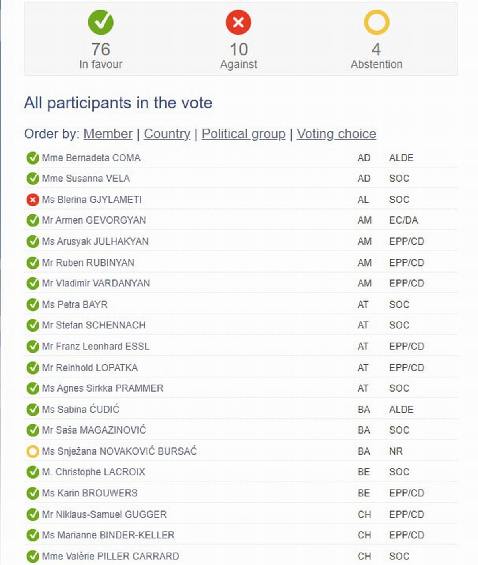Click green check icon beside Sabina ĆUDIĆ
The image size is (478, 565).
(33, 410)
